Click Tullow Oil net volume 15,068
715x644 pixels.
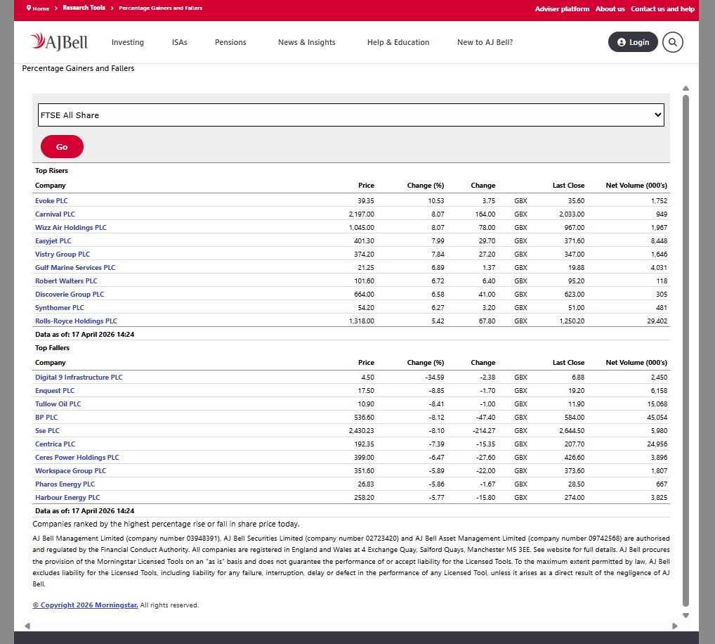pos(657,404)
